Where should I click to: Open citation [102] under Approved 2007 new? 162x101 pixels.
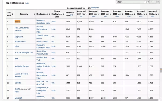(x=81, y=16)
